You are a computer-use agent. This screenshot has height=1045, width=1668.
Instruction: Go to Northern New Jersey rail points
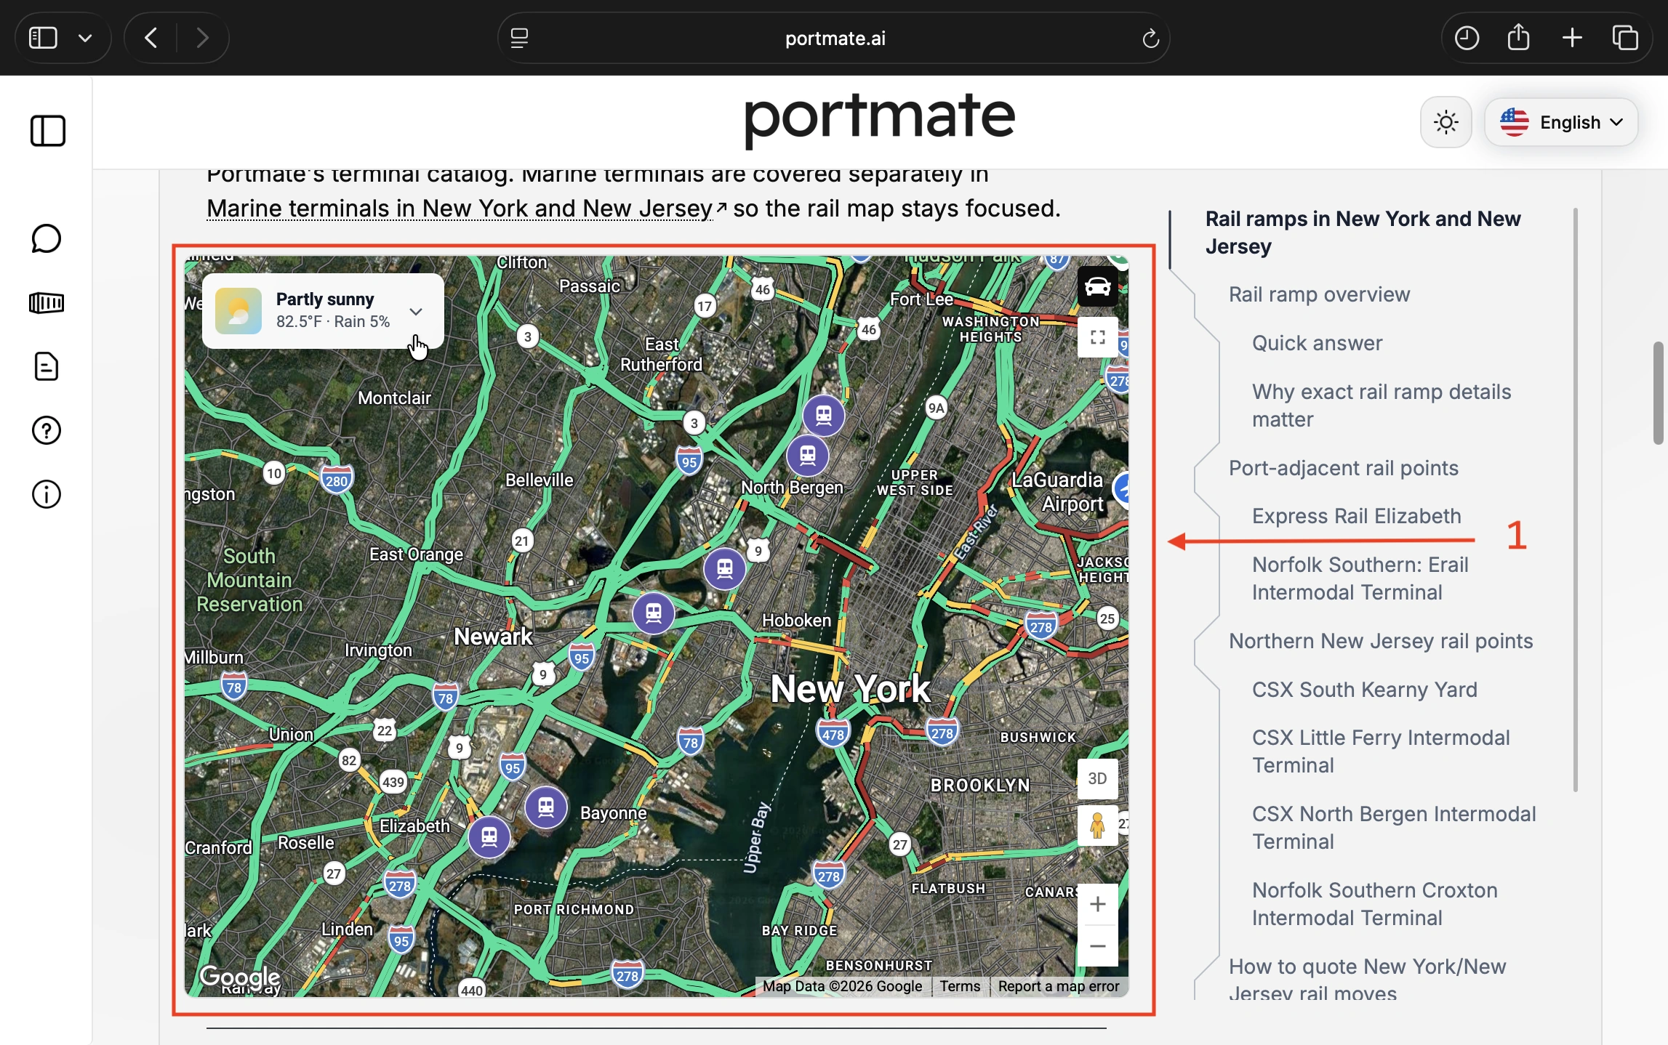tap(1380, 641)
